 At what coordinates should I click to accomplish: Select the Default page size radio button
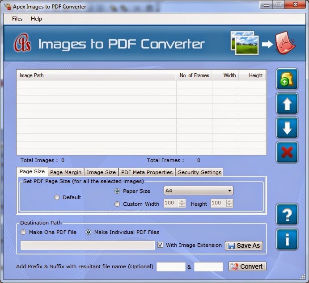pyautogui.click(x=57, y=197)
